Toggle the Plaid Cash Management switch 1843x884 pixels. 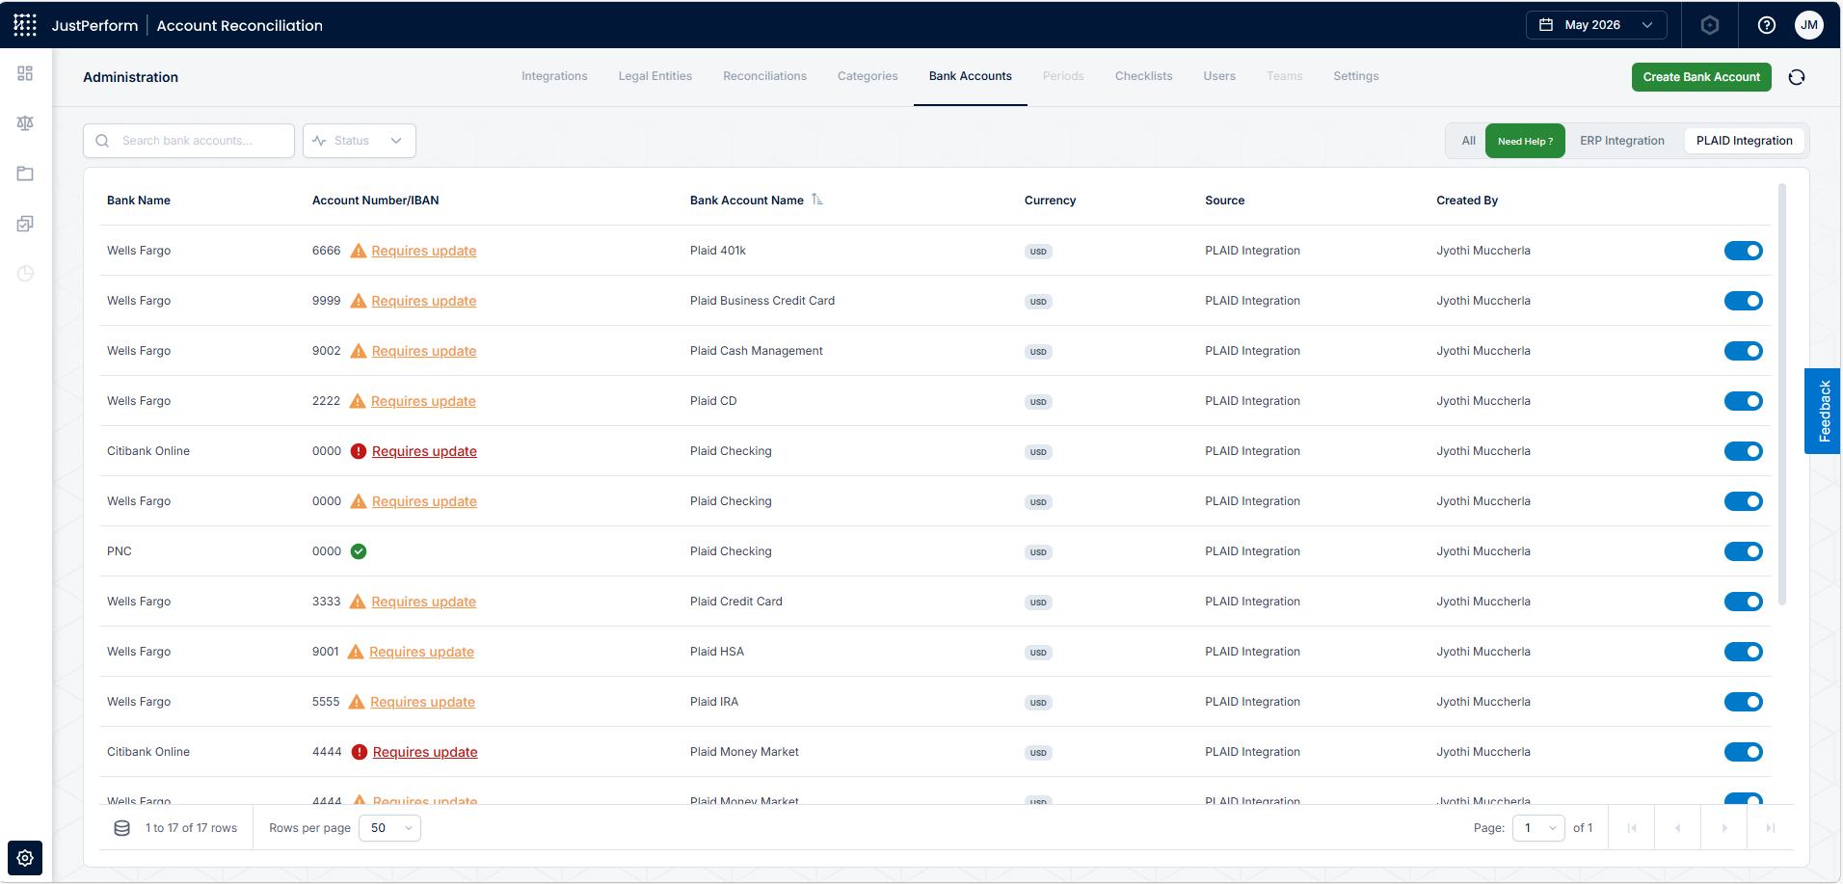pyautogui.click(x=1744, y=351)
